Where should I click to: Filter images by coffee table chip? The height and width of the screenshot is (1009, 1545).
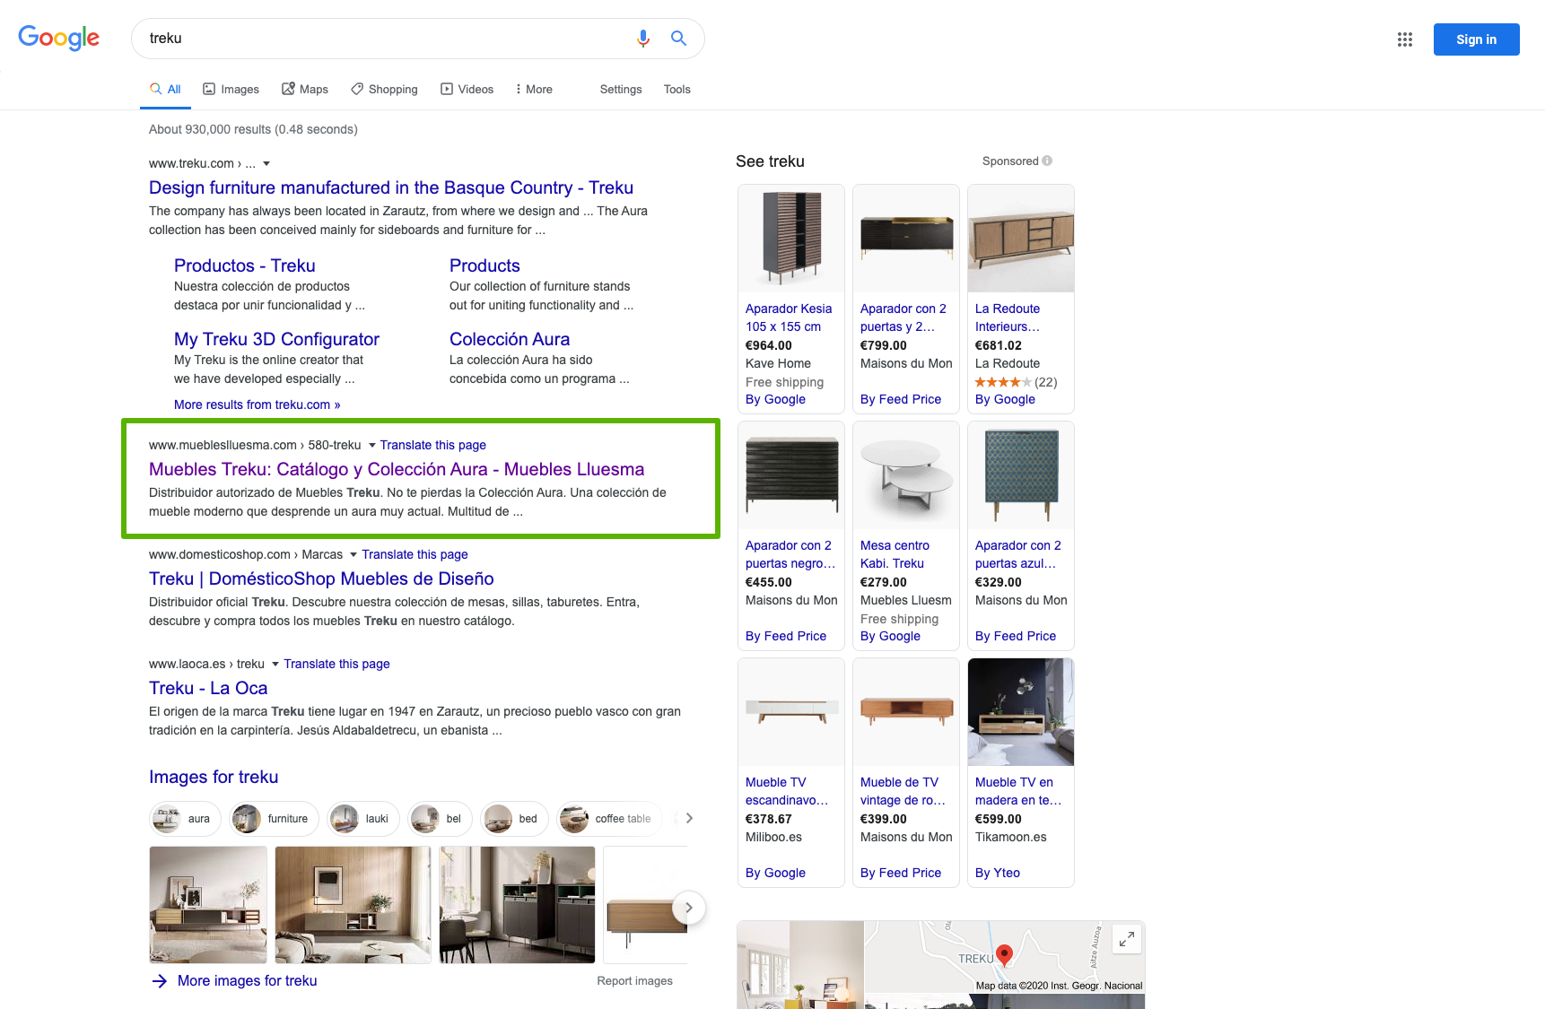click(x=609, y=819)
